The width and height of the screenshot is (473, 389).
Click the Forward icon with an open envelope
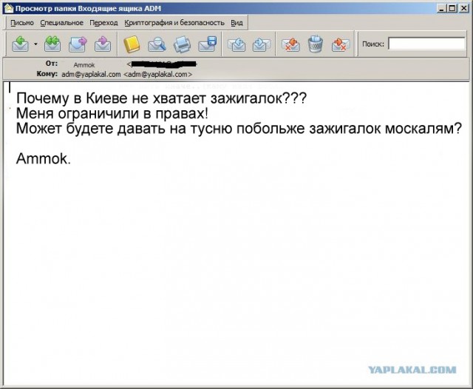pyautogui.click(x=78, y=44)
